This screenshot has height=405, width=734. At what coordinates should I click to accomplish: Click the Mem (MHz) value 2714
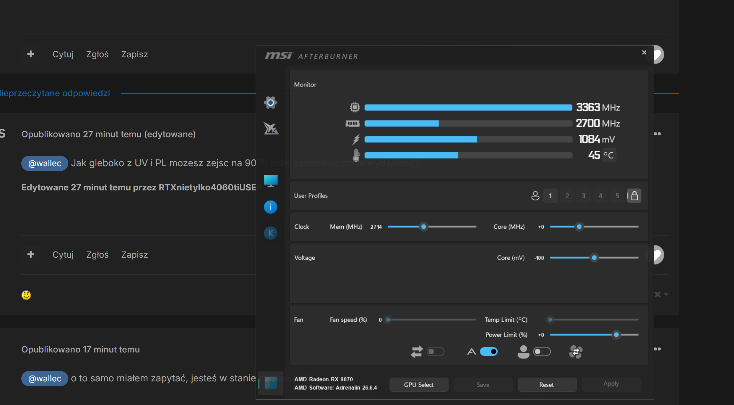click(x=376, y=227)
